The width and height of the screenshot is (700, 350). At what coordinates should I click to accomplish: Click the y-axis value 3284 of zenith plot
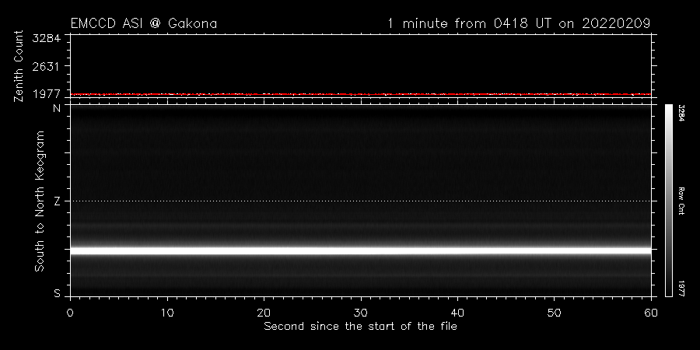click(46, 38)
